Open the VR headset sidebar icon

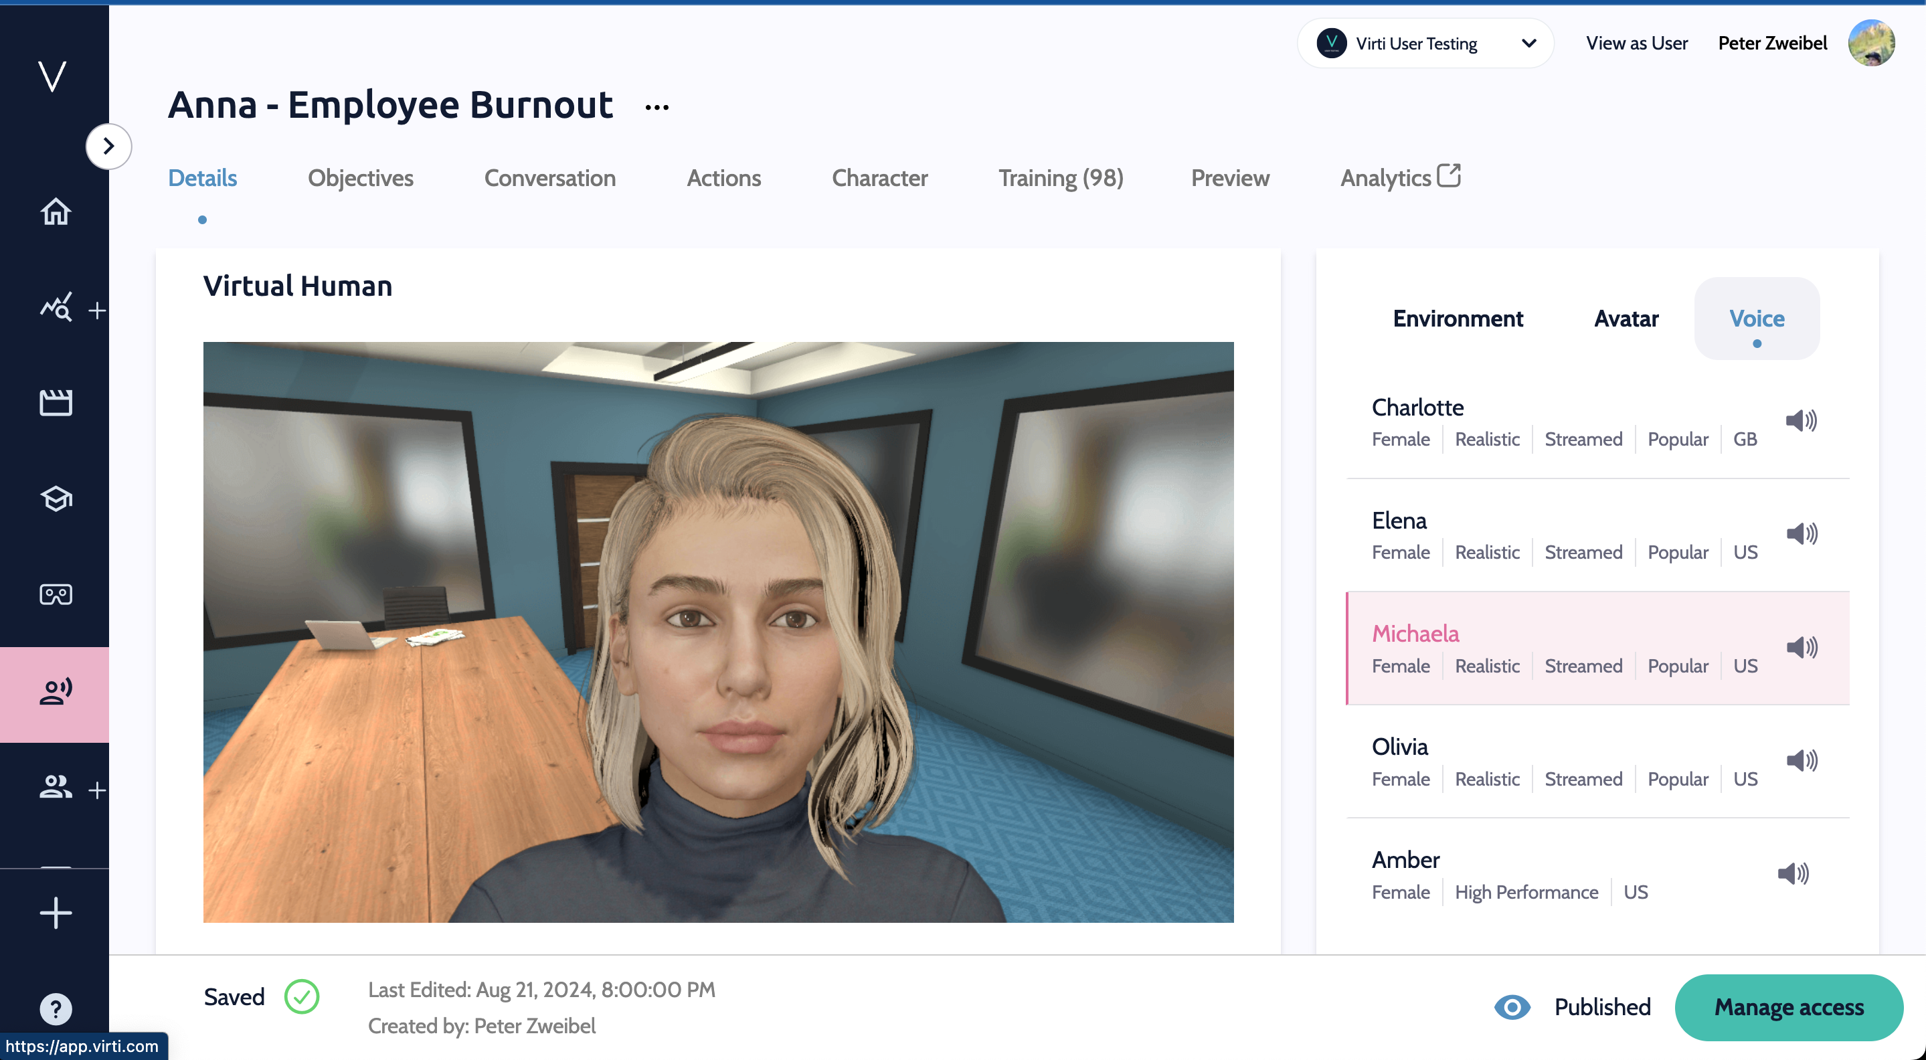click(56, 594)
